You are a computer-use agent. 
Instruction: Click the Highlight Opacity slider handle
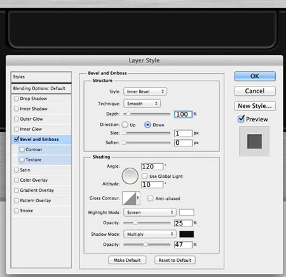click(135, 223)
